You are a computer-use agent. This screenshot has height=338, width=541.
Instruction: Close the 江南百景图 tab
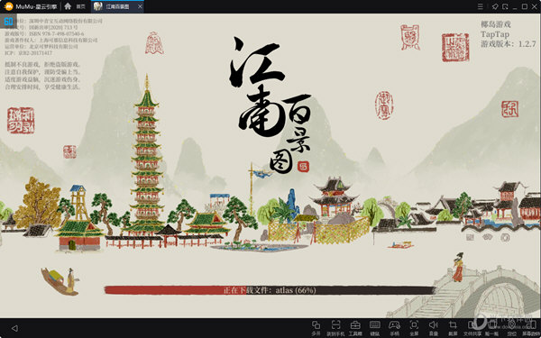[x=140, y=6]
